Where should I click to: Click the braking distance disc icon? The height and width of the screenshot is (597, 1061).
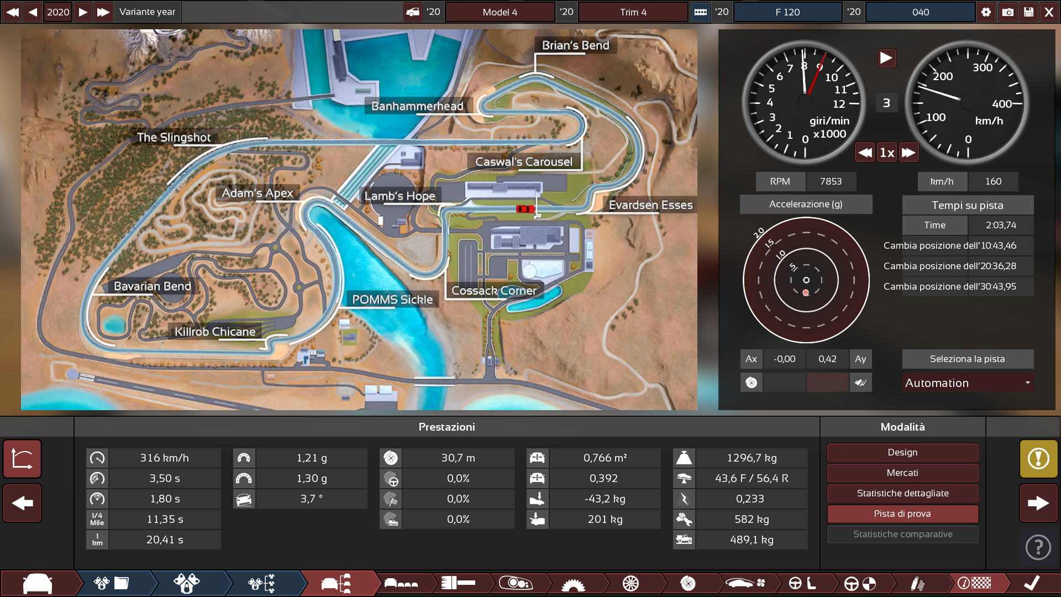pyautogui.click(x=391, y=458)
